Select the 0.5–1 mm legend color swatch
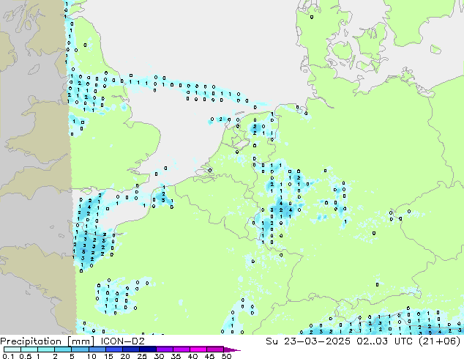Screen dimensions: 464x359 (x=29, y=349)
